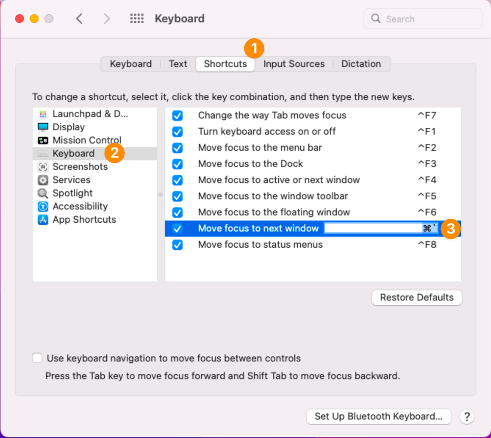Viewport: 491px width, 438px height.
Task: Click Set Up Bluetooth Keyboard button
Action: (x=378, y=416)
